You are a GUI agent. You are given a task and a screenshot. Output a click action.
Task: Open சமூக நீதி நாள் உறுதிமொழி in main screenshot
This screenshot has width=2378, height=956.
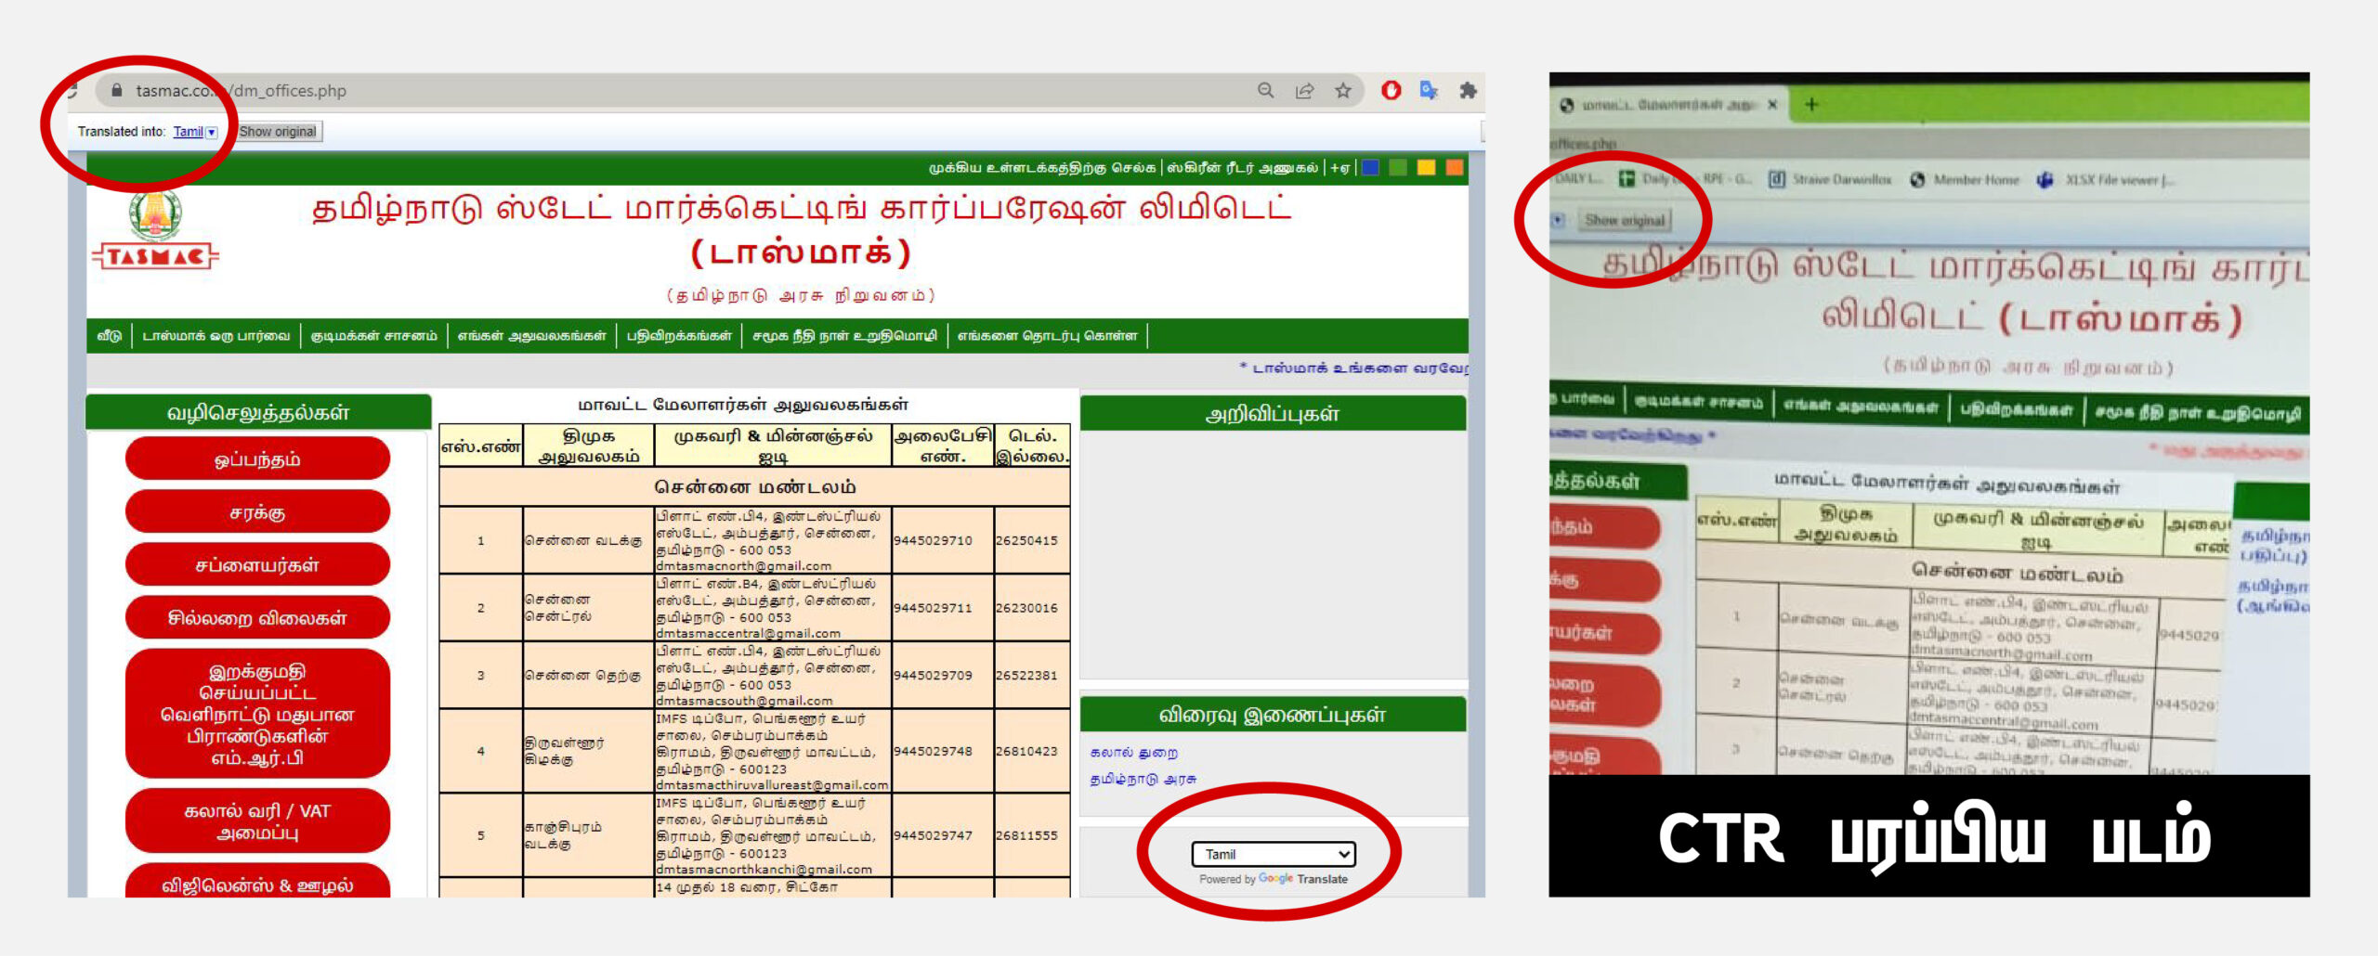tap(844, 335)
